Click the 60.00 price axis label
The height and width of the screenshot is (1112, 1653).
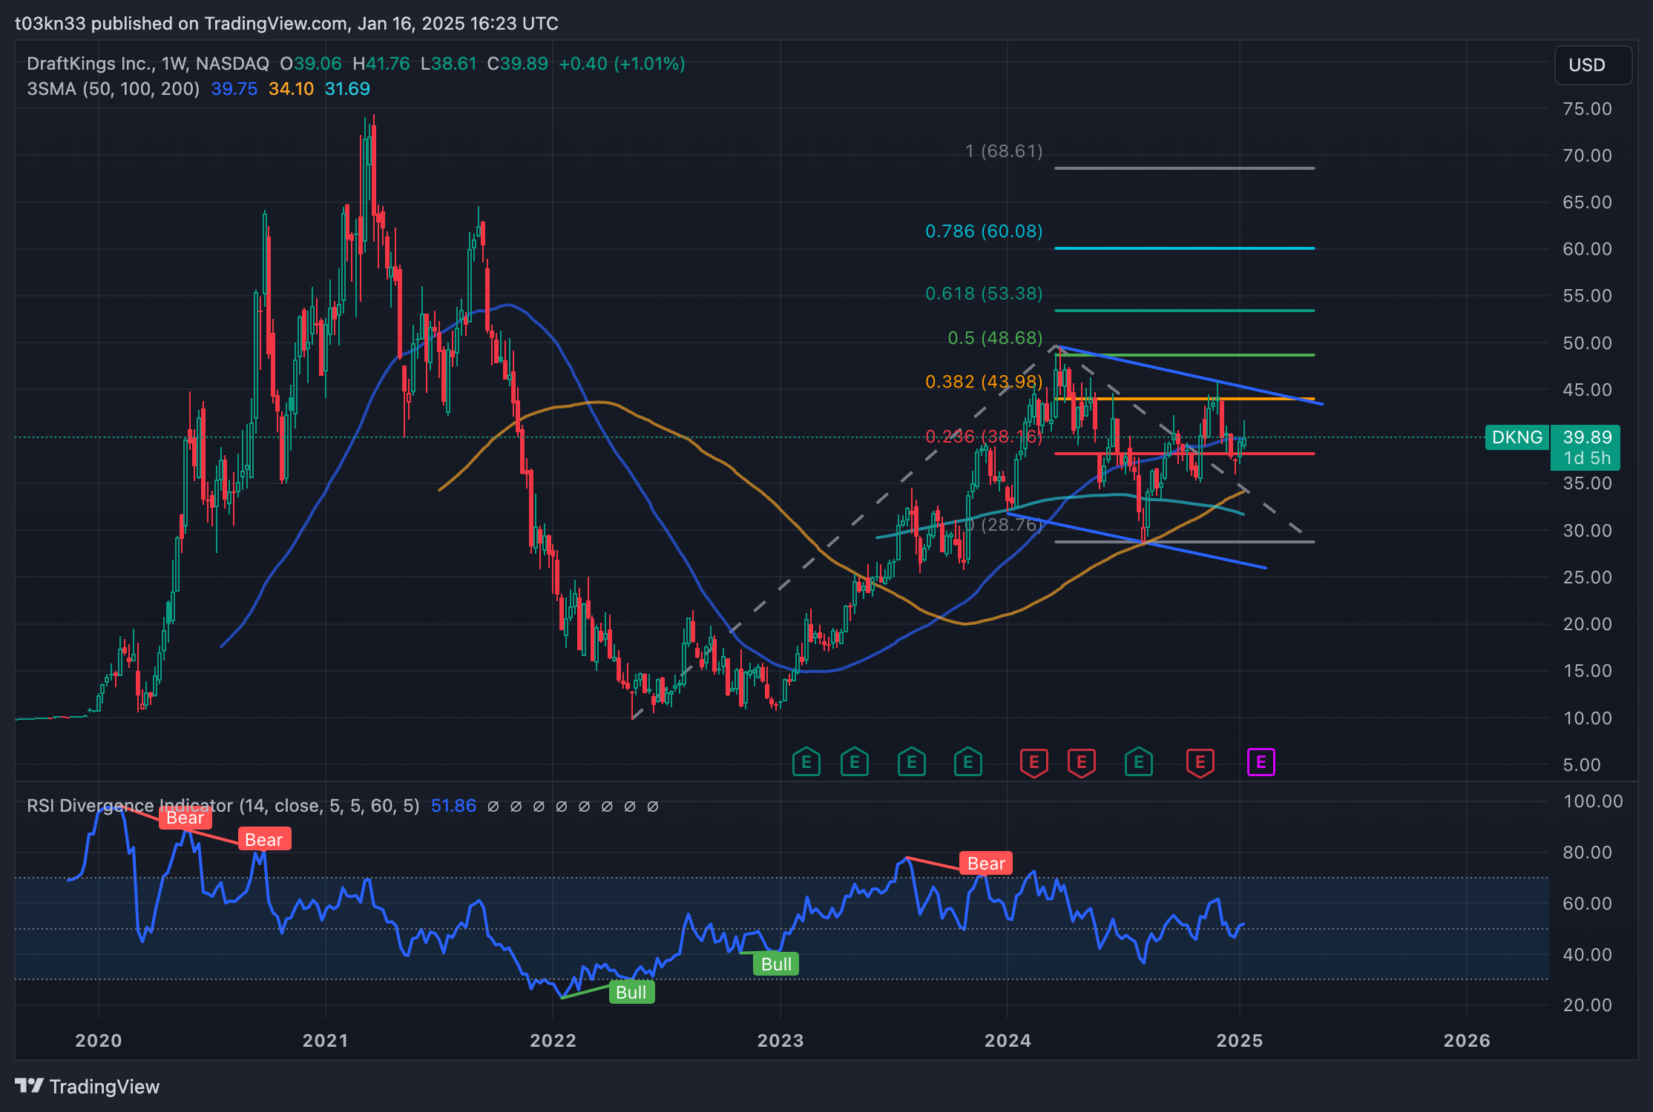[x=1588, y=249]
